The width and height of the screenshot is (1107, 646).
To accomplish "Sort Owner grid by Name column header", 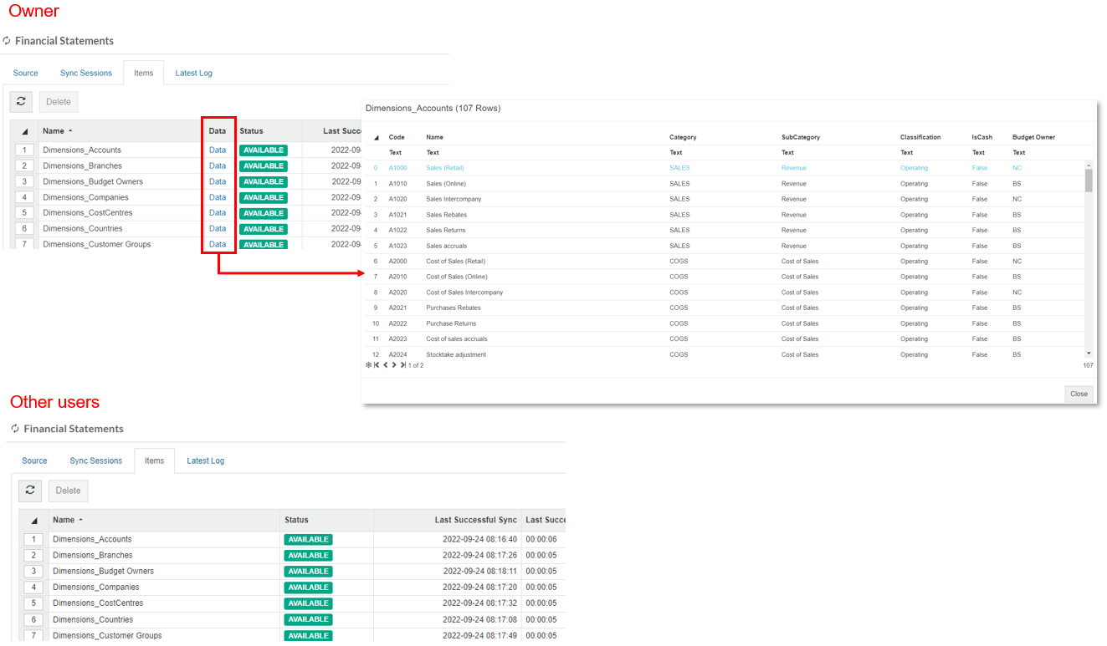I will coord(57,131).
